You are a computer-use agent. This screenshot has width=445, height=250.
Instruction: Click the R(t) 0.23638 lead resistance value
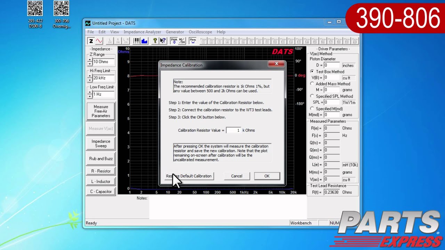(332, 192)
